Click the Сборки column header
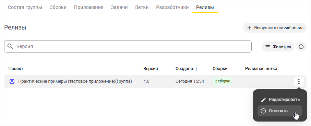This screenshot has width=311, height=126. (x=220, y=69)
